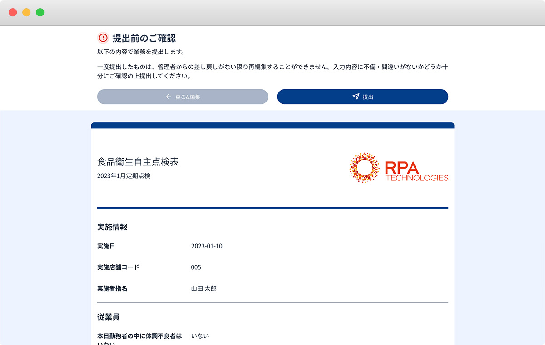Click the red close window button
The width and height of the screenshot is (545, 345).
point(13,12)
